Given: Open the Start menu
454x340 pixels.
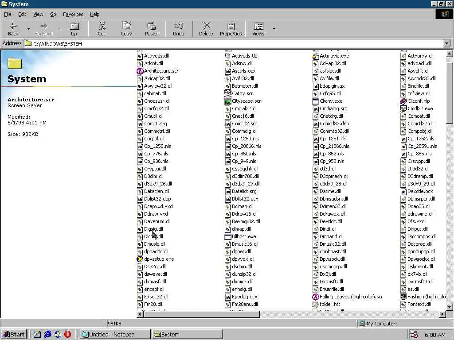Looking at the screenshot, I should 14,334.
